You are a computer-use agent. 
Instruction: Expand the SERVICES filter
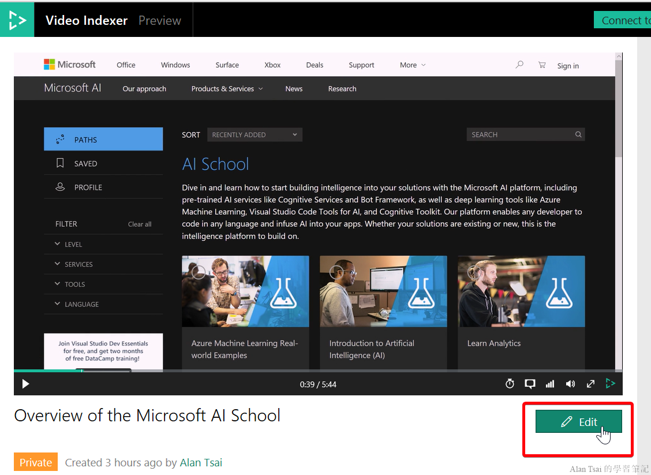point(103,264)
